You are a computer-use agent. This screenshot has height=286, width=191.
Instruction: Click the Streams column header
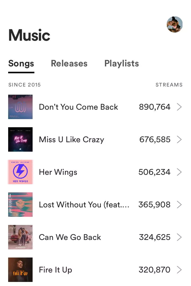169,85
